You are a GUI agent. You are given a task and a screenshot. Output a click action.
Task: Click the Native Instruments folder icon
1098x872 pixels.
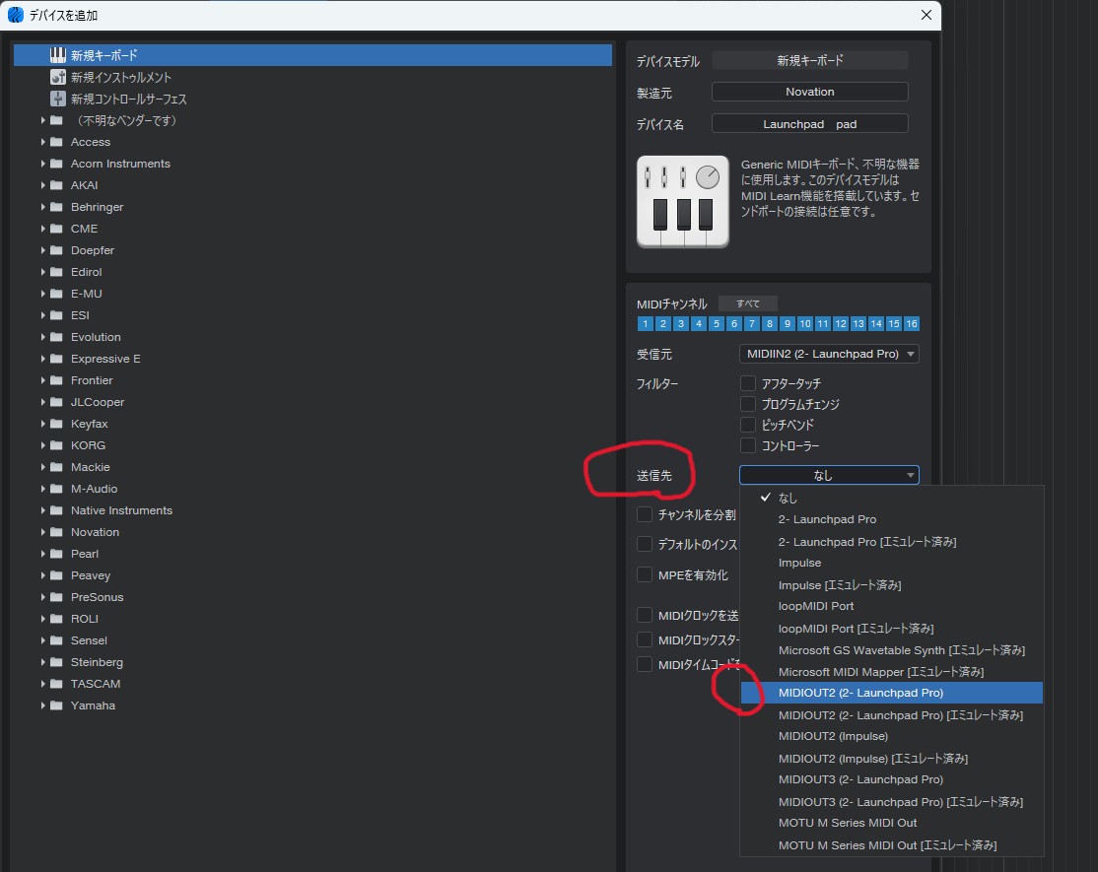(x=57, y=510)
